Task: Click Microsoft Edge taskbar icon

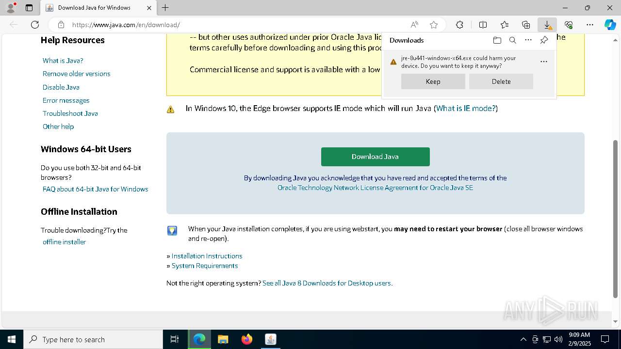Action: coord(199,339)
